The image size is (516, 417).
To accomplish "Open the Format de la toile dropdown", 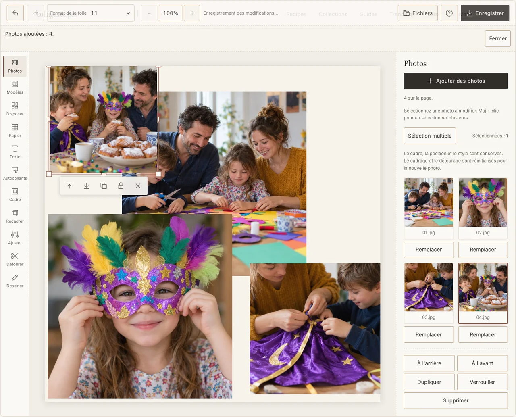I will (x=91, y=13).
